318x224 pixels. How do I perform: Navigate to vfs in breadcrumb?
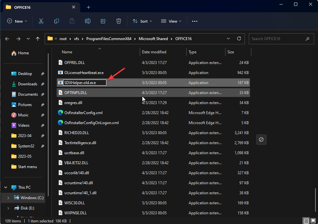76,39
